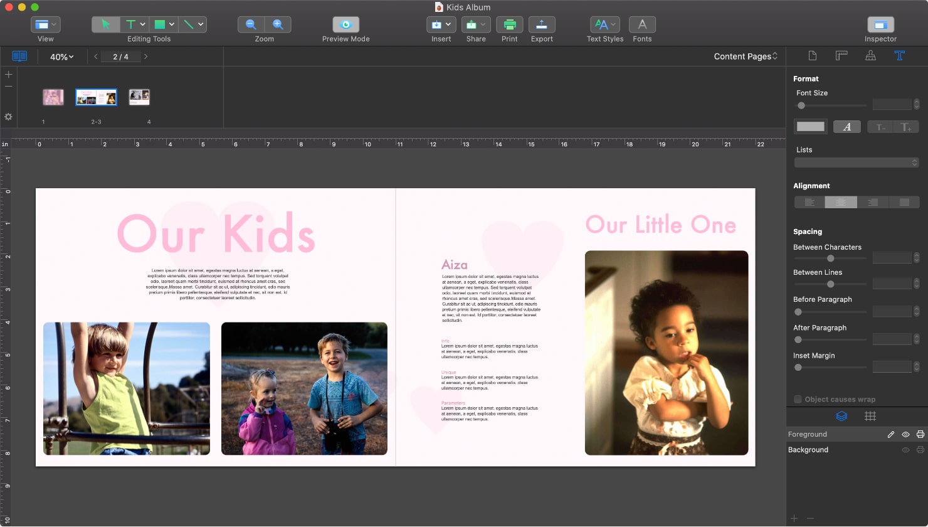The image size is (928, 527).
Task: Switch to the Layers stack tab
Action: click(841, 416)
